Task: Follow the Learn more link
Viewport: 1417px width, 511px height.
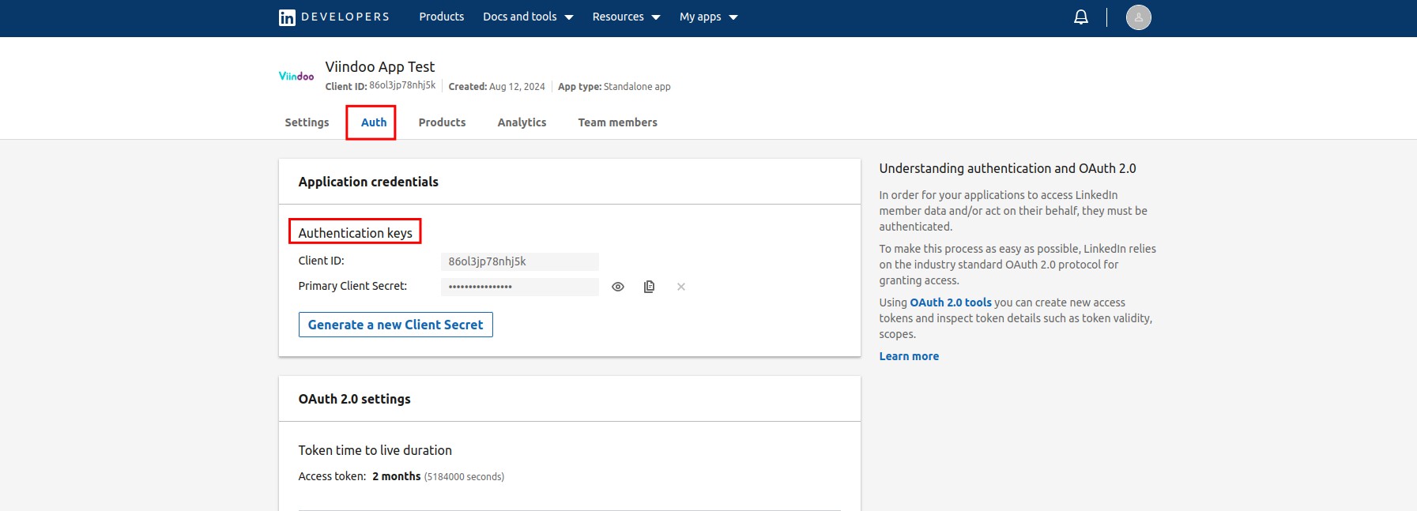Action: point(909,356)
